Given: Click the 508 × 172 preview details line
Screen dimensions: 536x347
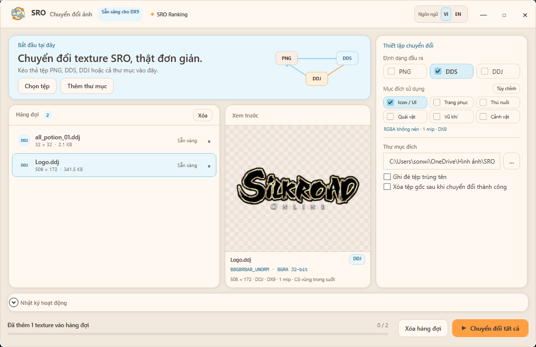Looking at the screenshot, I should [283, 280].
